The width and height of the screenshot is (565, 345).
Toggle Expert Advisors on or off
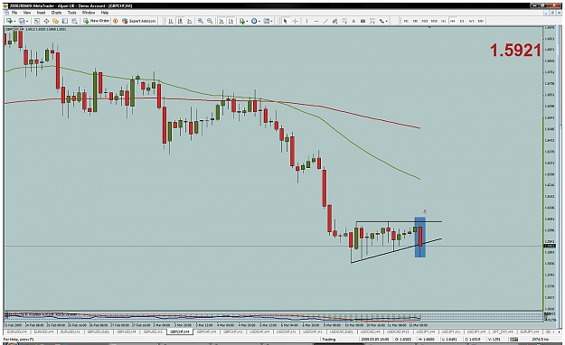139,21
